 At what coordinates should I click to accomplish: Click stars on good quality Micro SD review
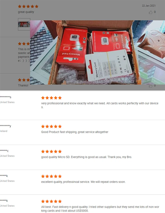click(x=51, y=151)
